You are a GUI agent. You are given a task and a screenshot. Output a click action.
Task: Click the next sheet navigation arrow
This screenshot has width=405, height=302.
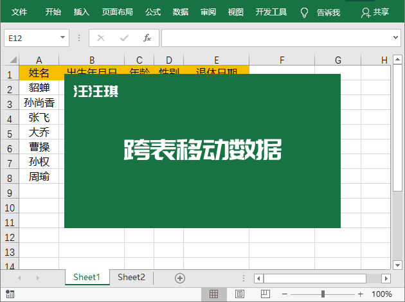tap(38, 278)
